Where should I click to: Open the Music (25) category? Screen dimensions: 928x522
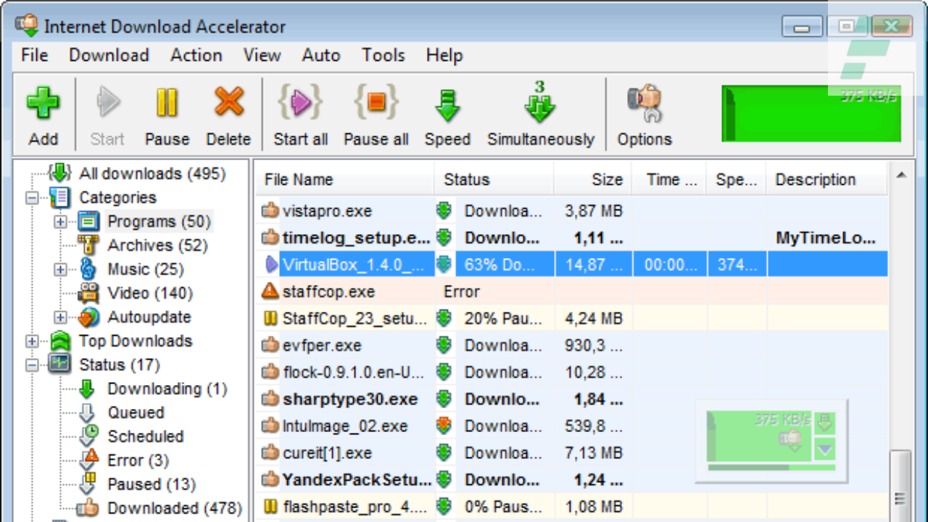point(145,269)
